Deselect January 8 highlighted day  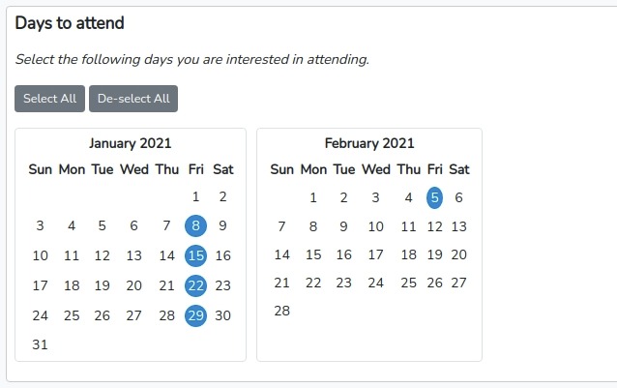pyautogui.click(x=196, y=225)
